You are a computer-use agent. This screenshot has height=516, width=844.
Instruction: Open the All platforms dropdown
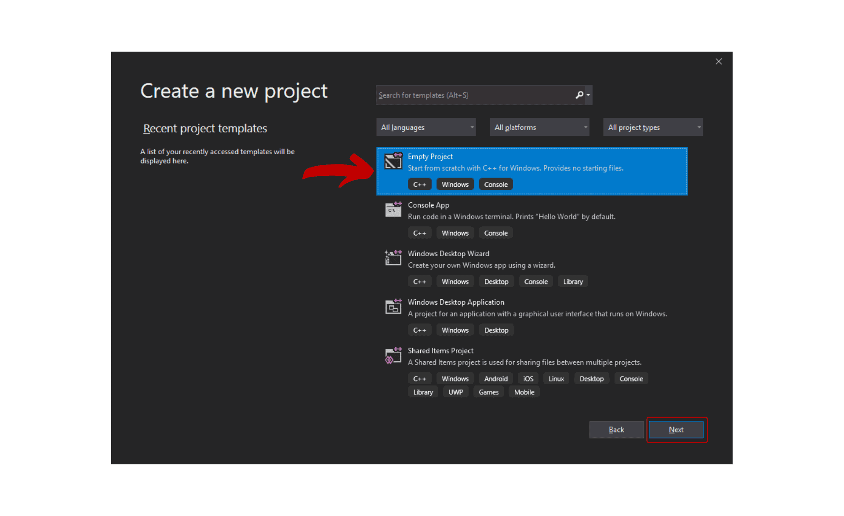point(539,127)
